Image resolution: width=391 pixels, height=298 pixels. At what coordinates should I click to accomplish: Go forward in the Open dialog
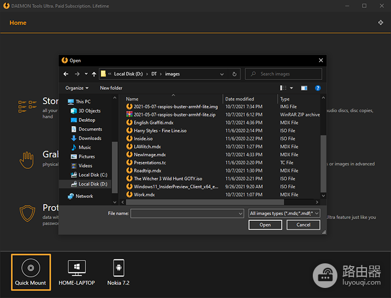[x=77, y=74]
